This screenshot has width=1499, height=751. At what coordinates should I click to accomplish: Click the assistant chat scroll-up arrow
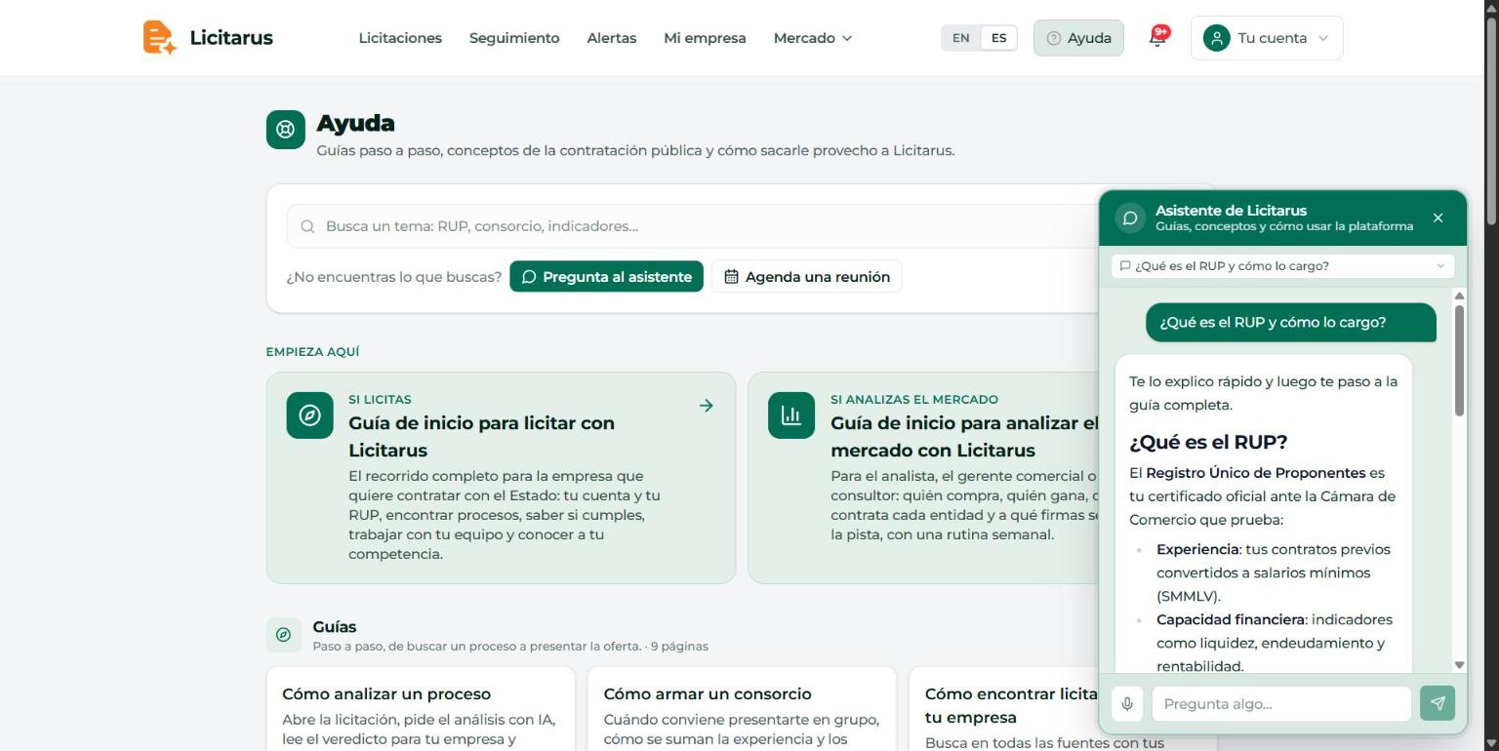coord(1459,296)
